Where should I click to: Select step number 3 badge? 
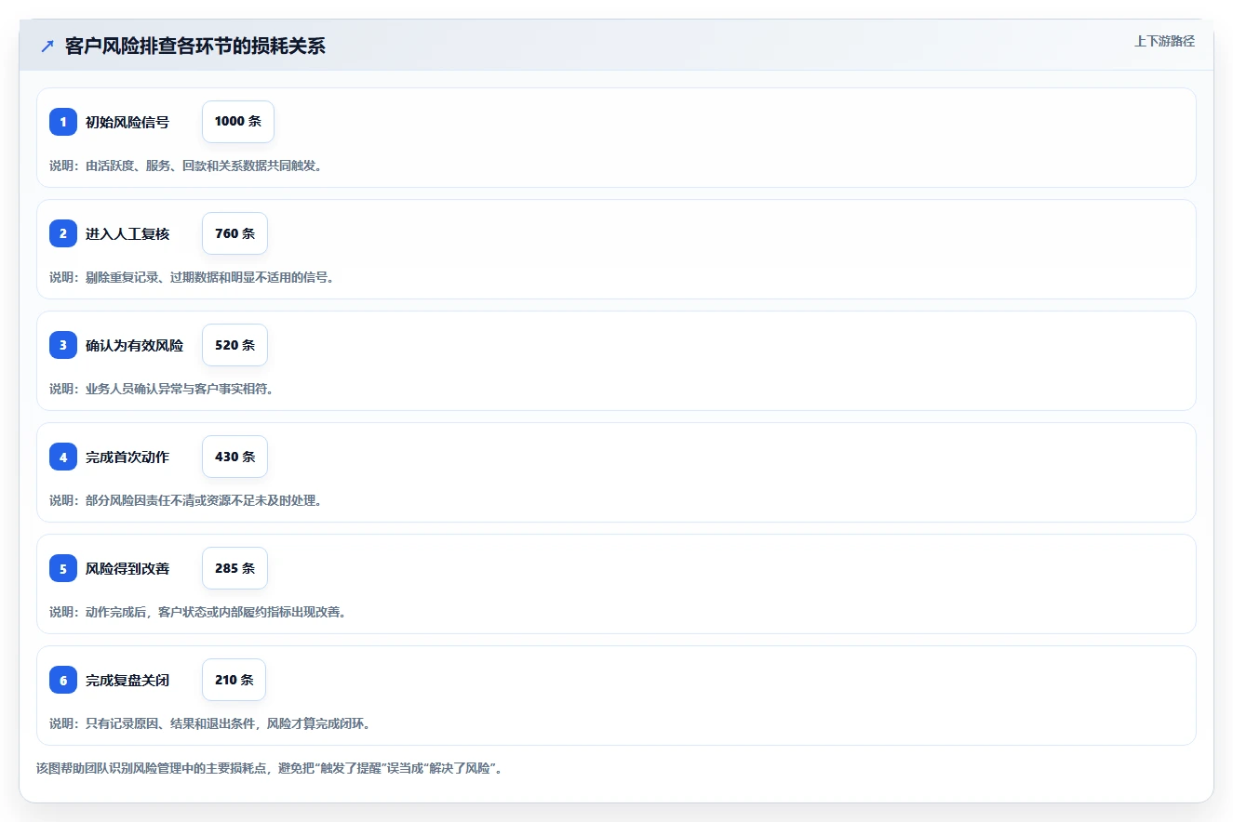click(x=63, y=345)
